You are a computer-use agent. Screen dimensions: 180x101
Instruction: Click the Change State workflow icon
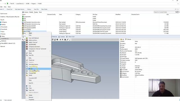click(27, 73)
